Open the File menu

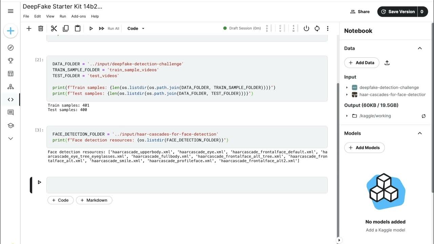pos(26,16)
